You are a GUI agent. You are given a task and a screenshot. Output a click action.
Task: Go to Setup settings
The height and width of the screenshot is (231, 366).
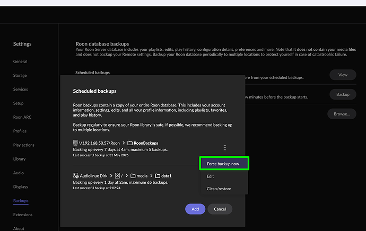(x=18, y=103)
